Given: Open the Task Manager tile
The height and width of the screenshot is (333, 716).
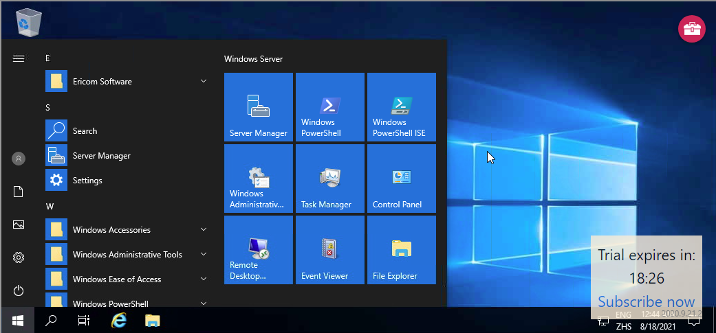Looking at the screenshot, I should pyautogui.click(x=330, y=179).
